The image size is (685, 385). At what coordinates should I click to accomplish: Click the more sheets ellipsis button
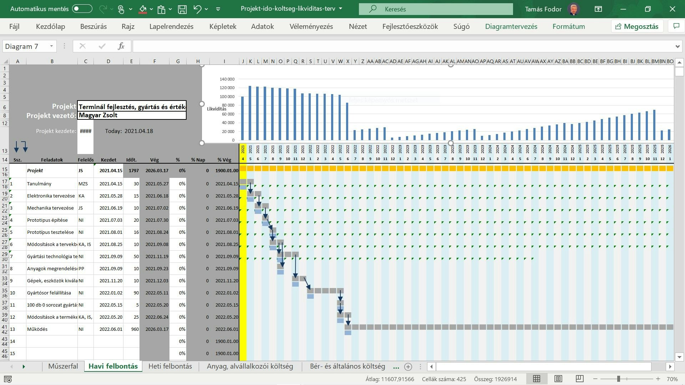pos(396,366)
